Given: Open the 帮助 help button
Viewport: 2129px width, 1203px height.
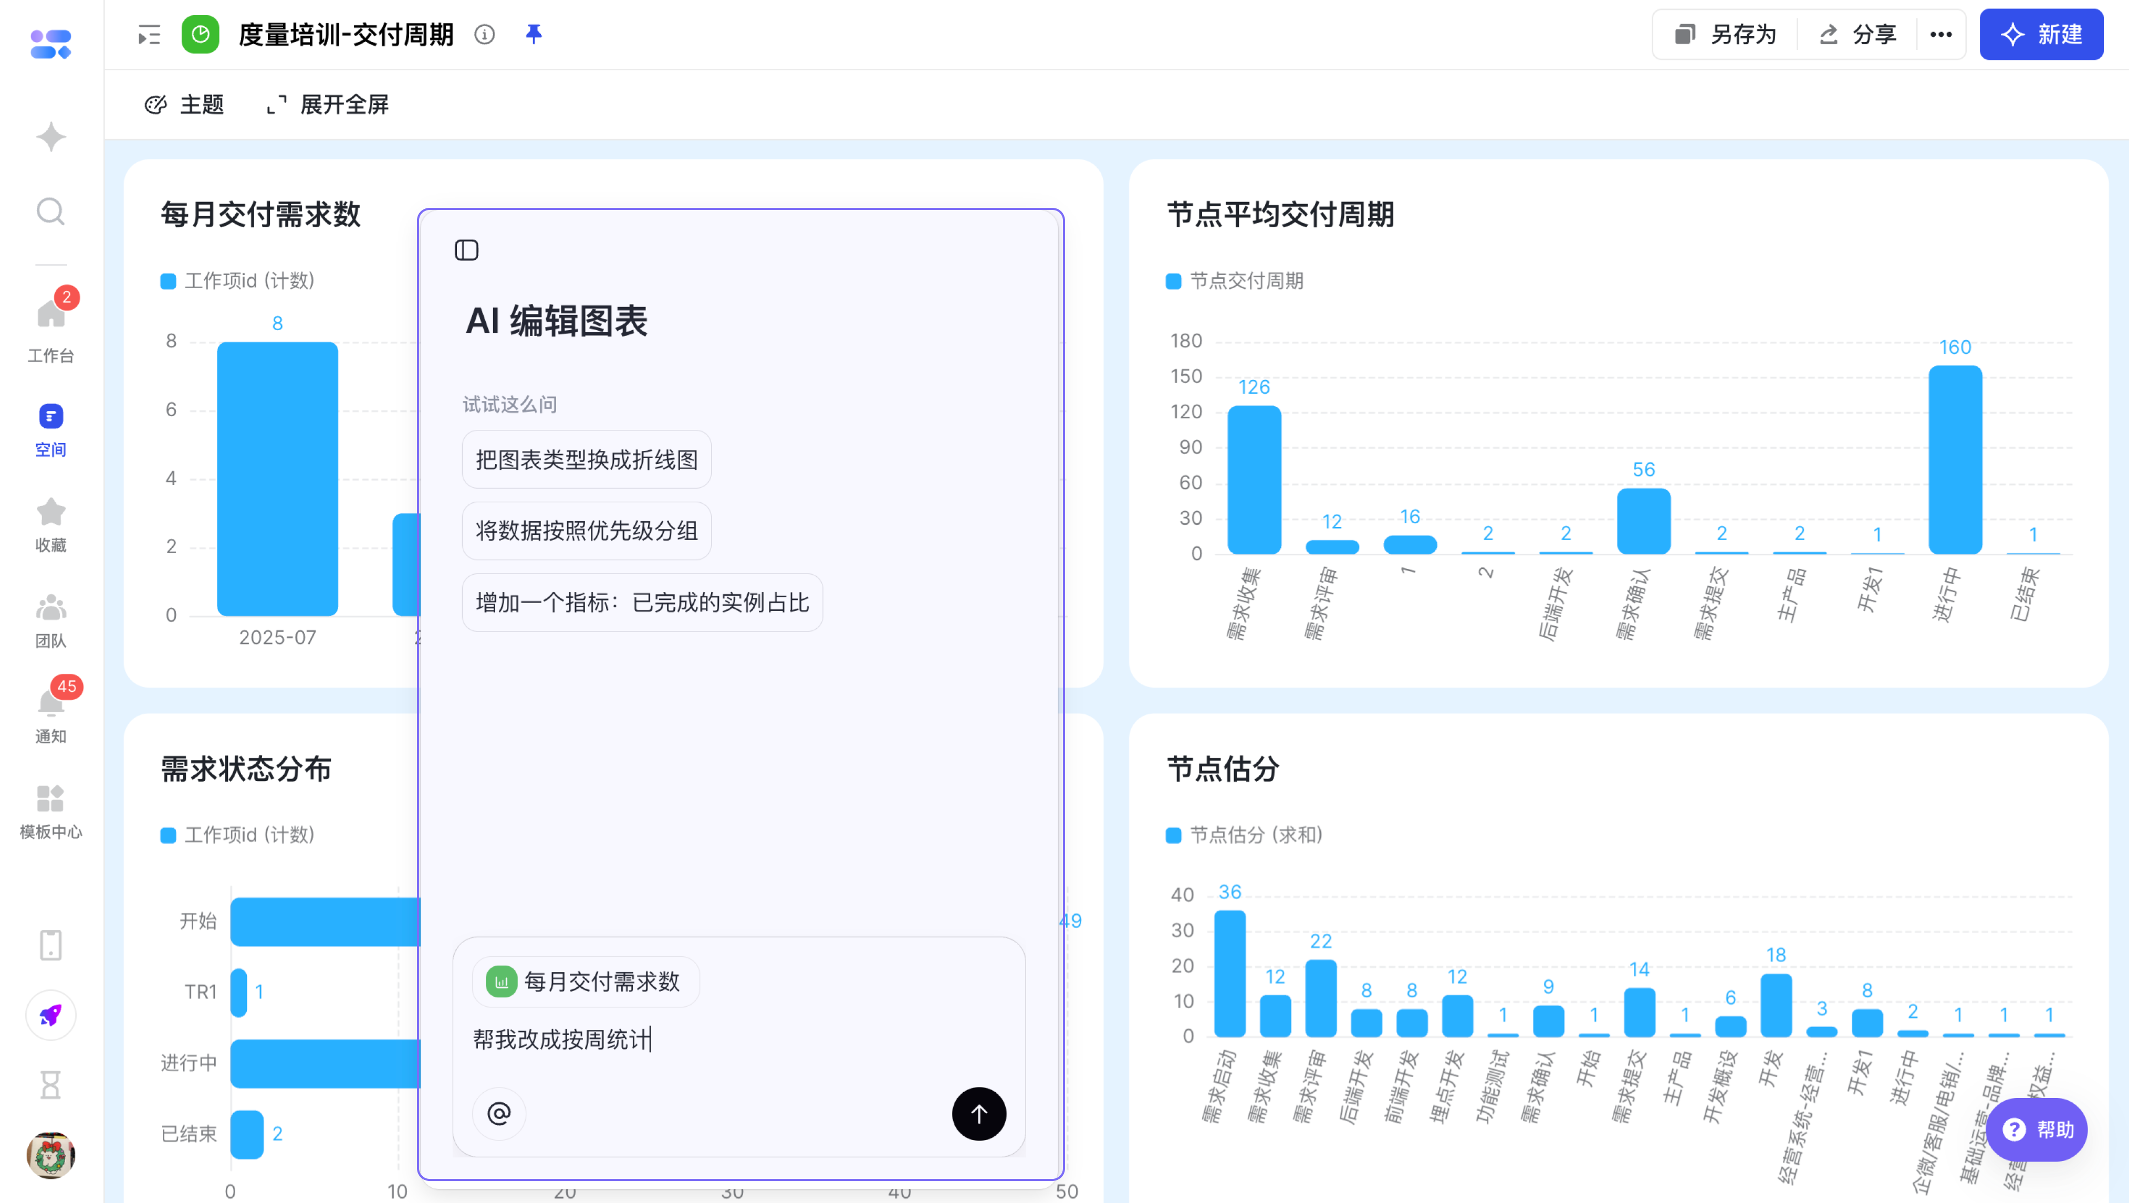Looking at the screenshot, I should (2037, 1130).
